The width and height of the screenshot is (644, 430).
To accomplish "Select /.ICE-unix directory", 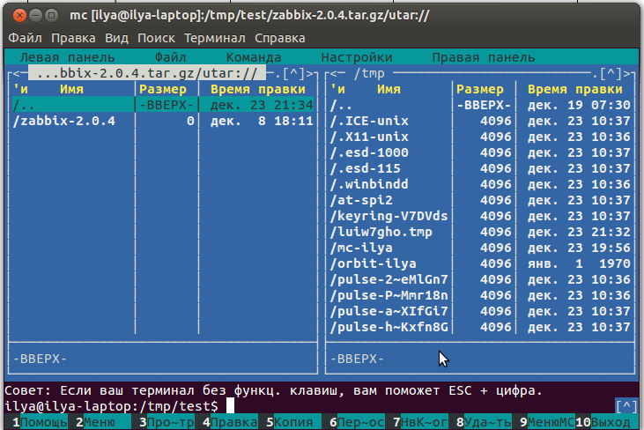I will pyautogui.click(x=480, y=121).
